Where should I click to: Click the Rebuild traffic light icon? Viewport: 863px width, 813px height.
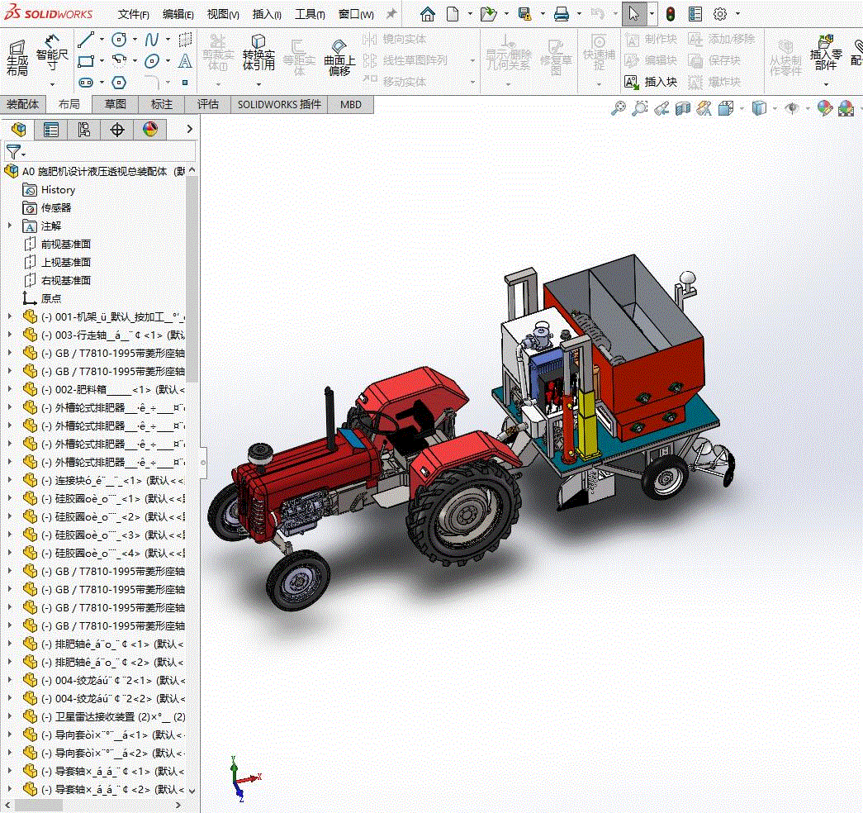click(x=671, y=14)
